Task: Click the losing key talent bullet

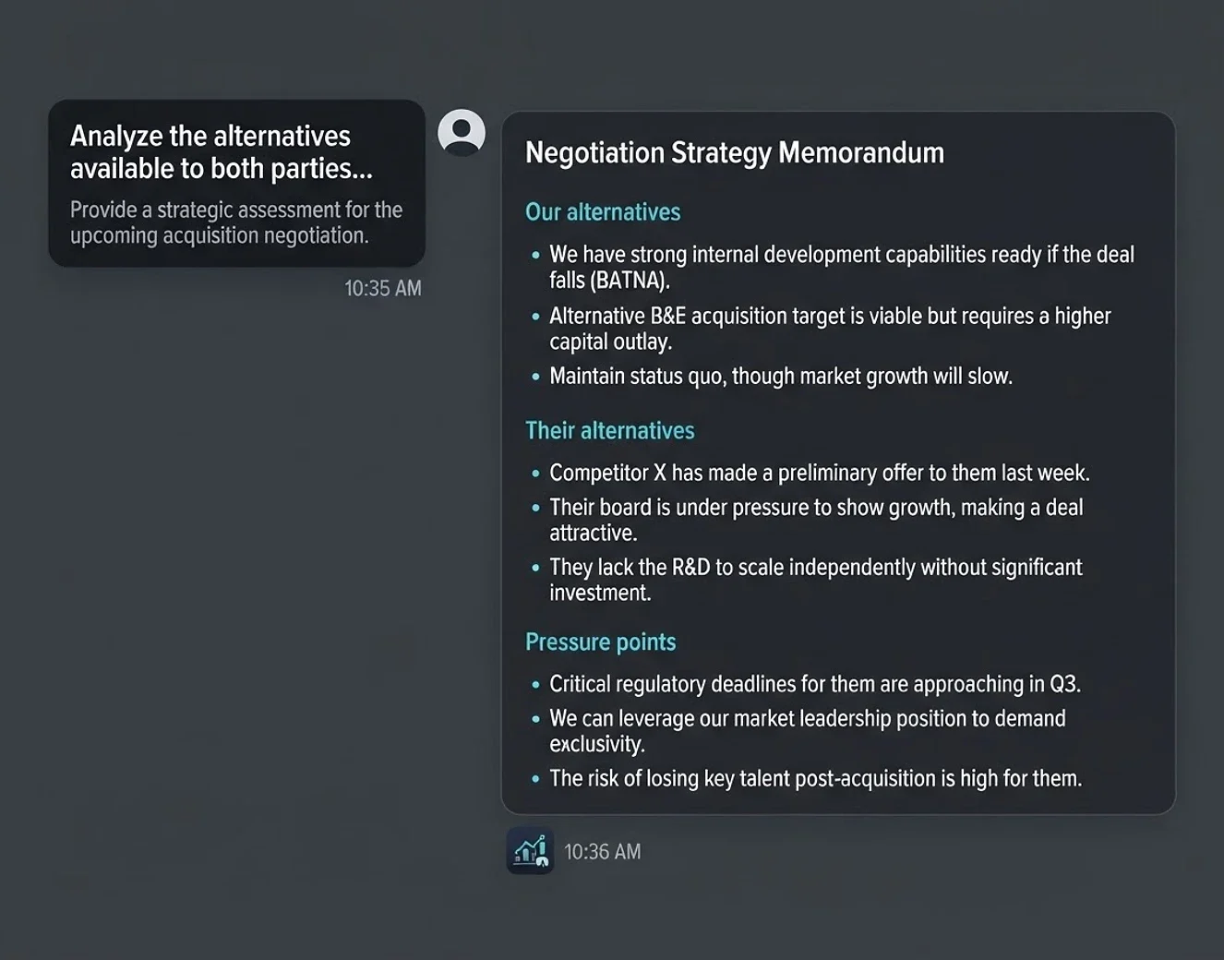Action: [x=807, y=778]
